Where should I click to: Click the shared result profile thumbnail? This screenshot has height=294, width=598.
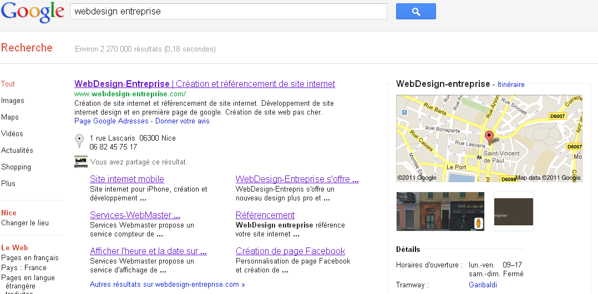point(81,162)
